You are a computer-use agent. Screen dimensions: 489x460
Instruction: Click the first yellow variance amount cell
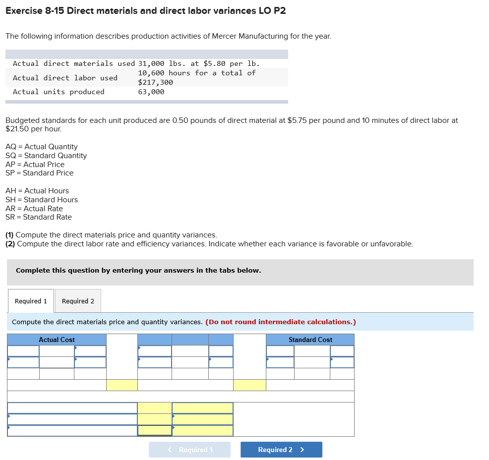pyautogui.click(x=155, y=408)
